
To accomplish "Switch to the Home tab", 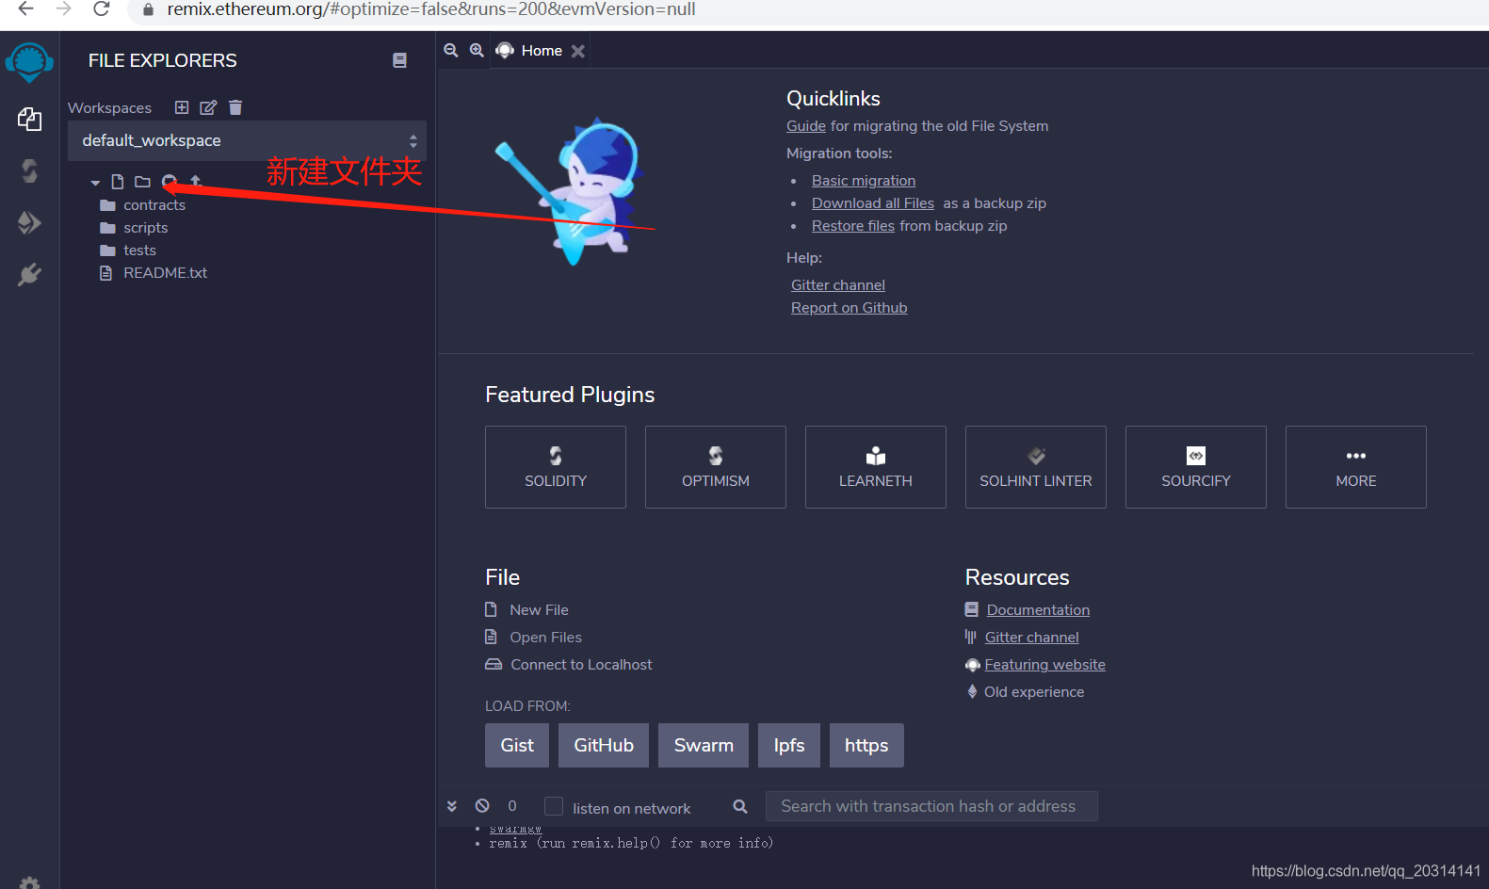I will 542,51.
